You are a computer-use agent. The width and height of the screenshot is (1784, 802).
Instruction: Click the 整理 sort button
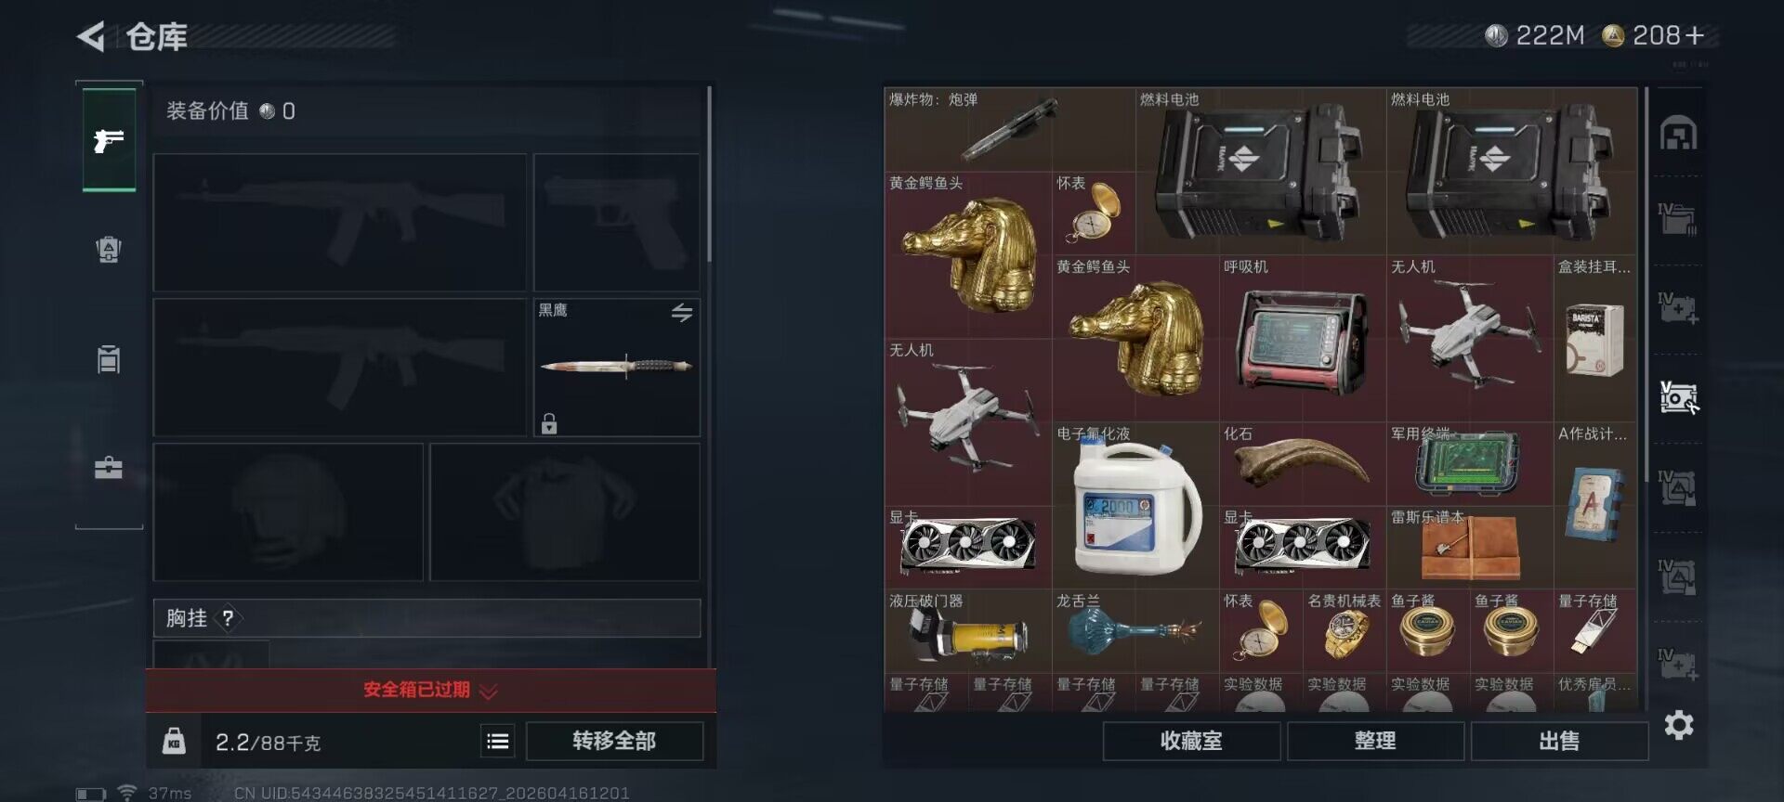pos(1375,741)
